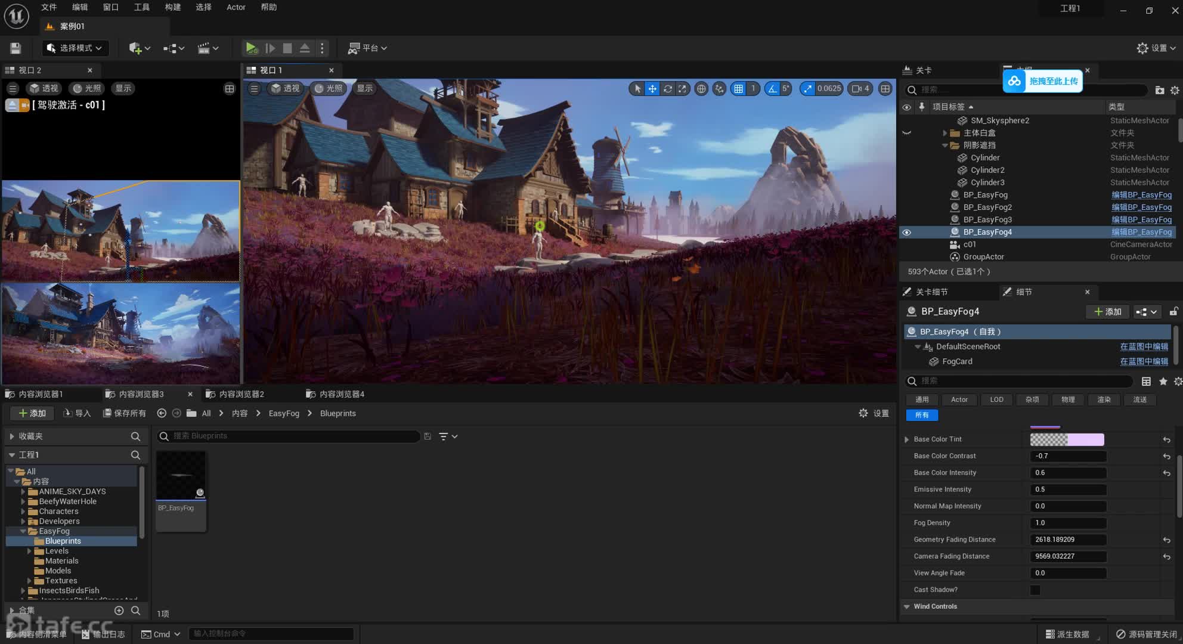This screenshot has width=1183, height=644.
Task: Select the translate move tool in viewport
Action: point(652,88)
